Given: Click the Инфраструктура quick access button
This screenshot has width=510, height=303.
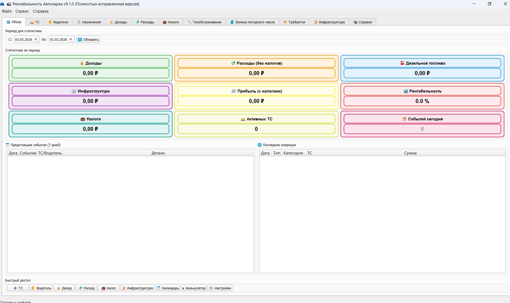Looking at the screenshot, I should coord(137,288).
